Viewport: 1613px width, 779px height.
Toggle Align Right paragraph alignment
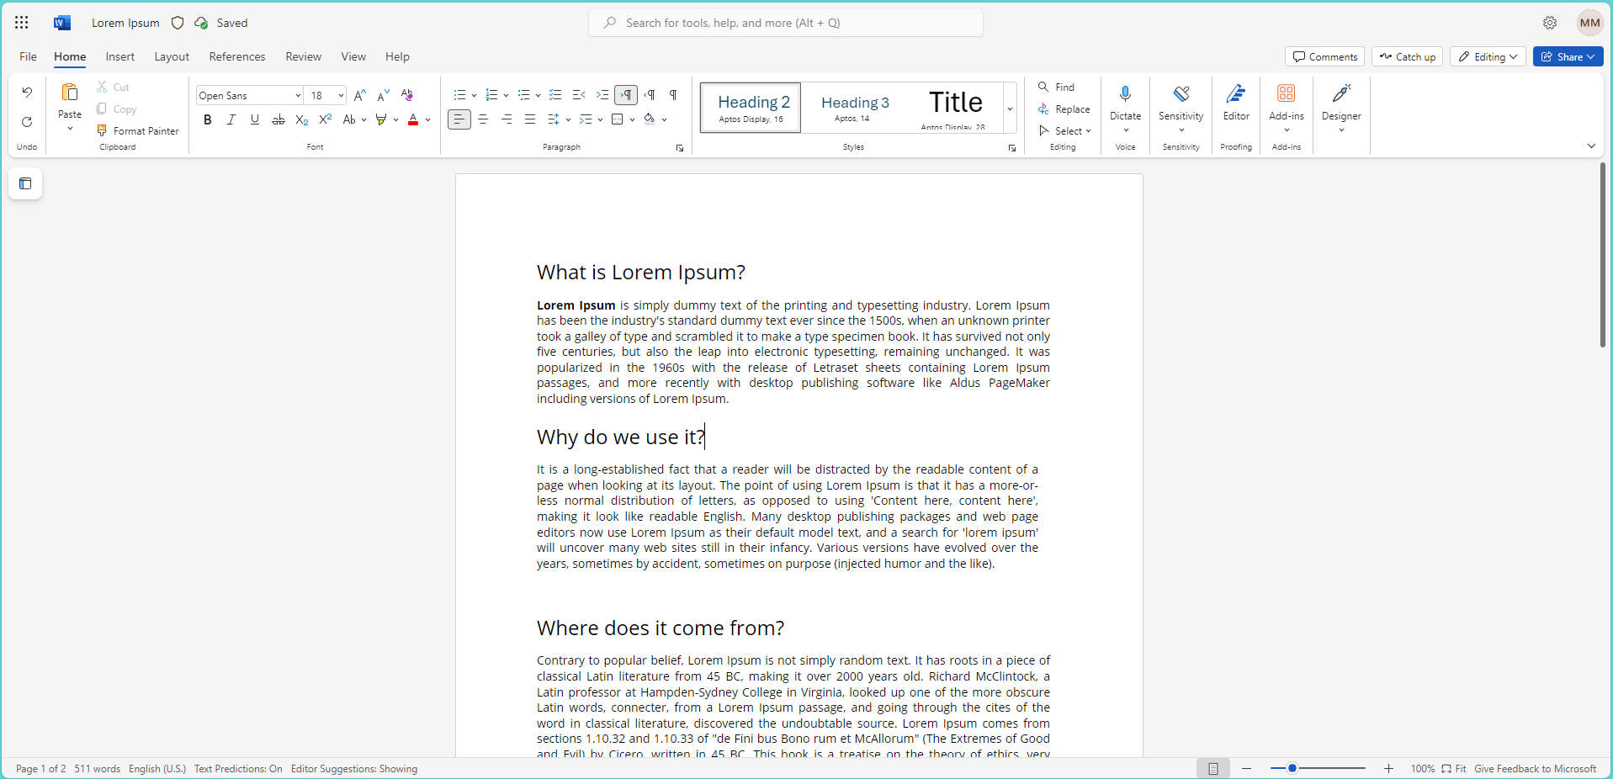pos(507,119)
